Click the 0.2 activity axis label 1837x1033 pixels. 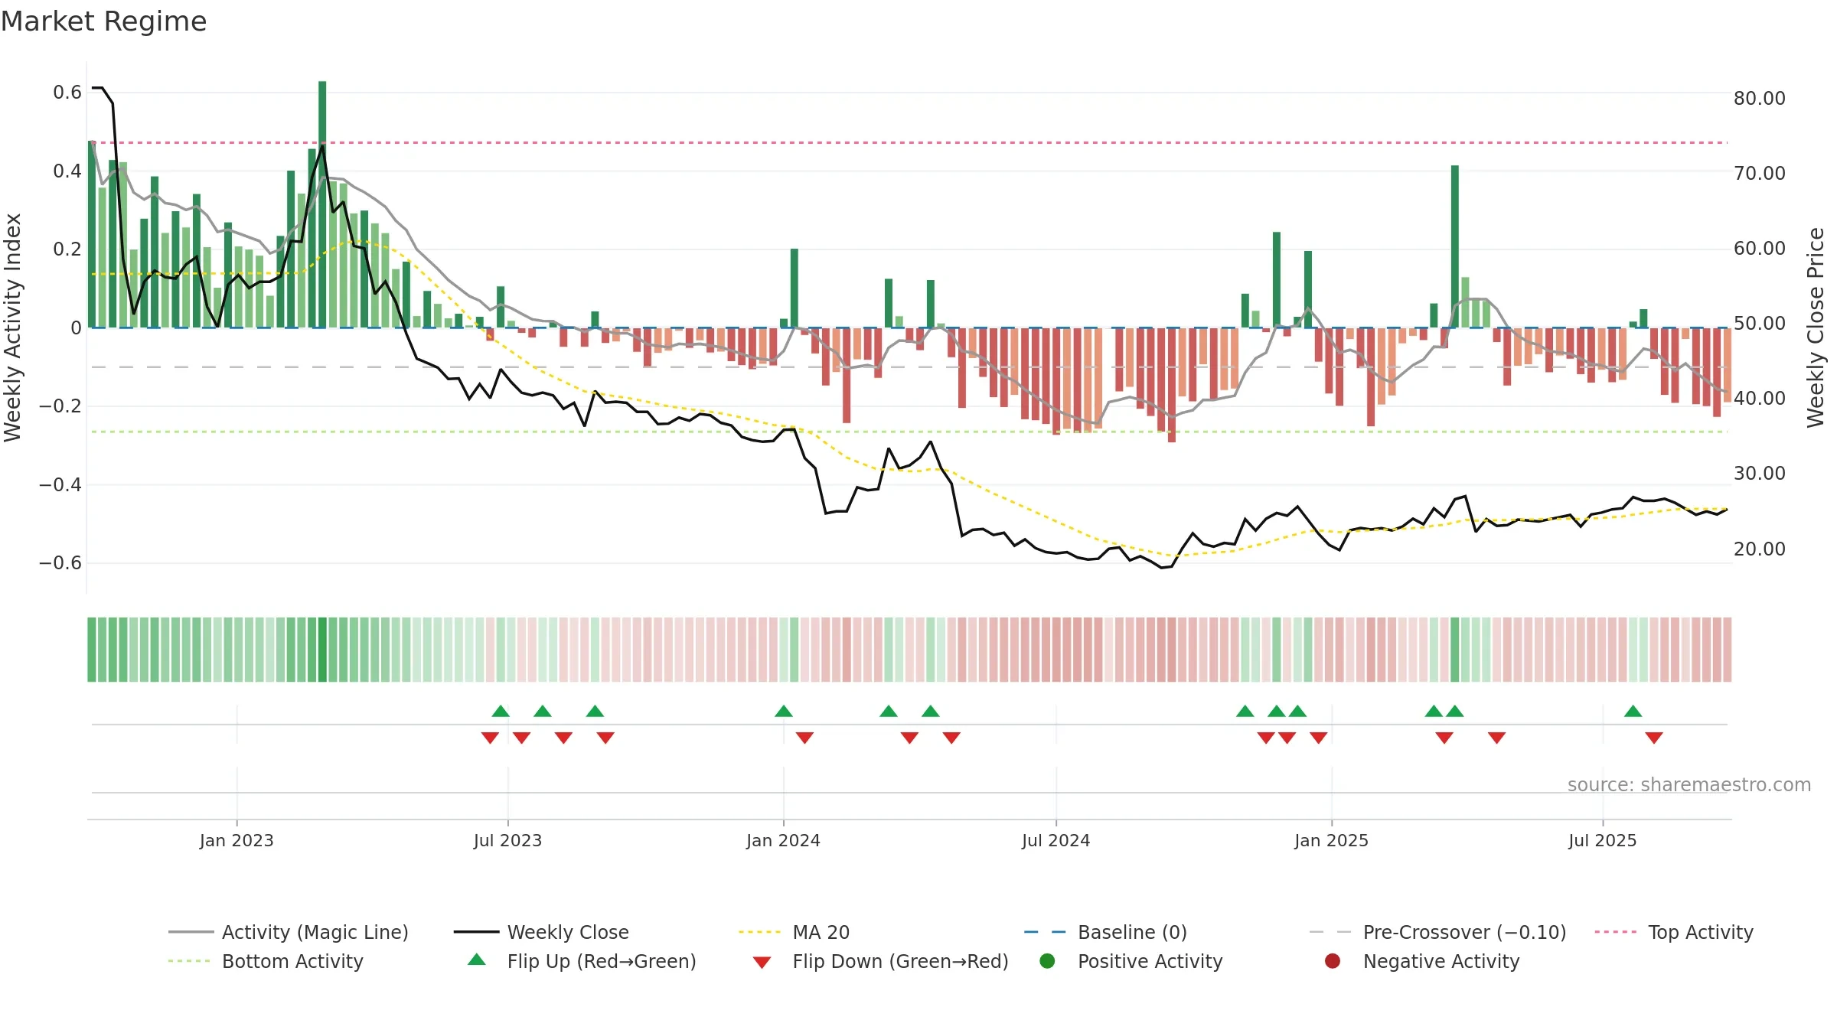pyautogui.click(x=67, y=249)
